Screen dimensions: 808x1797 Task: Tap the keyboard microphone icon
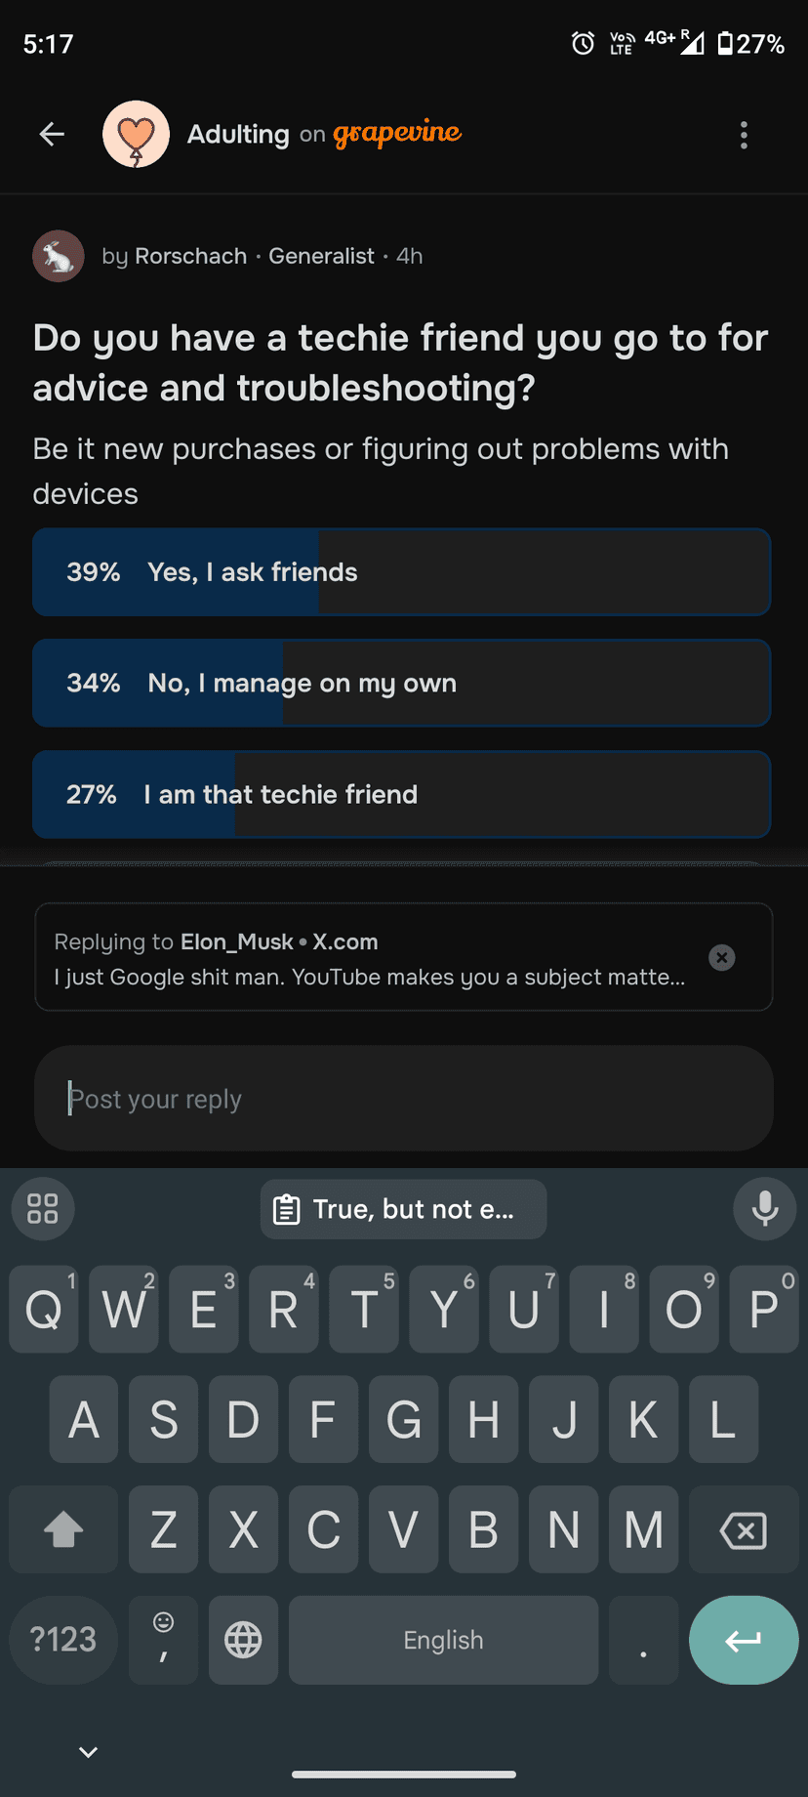(765, 1208)
